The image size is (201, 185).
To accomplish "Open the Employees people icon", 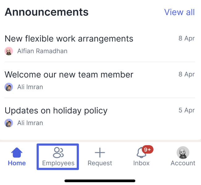I will click(x=58, y=152).
